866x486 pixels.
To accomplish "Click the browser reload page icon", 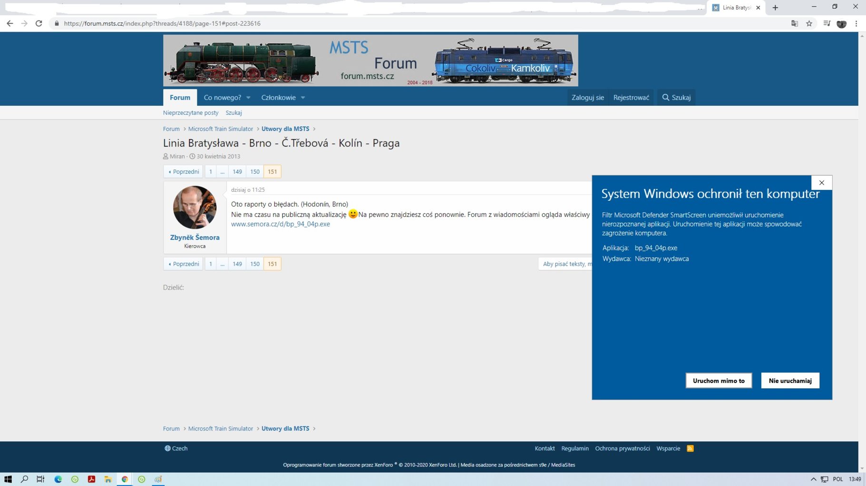I will (39, 23).
